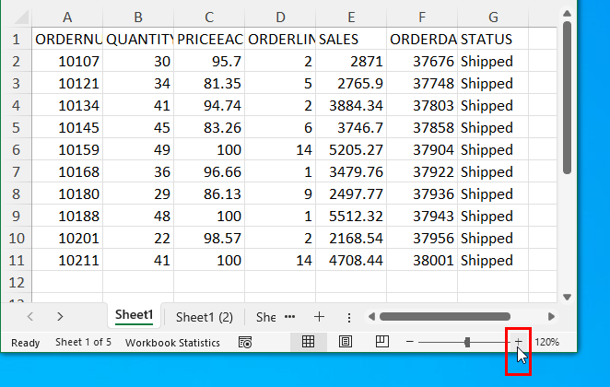This screenshot has width=610, height=387.
Task: Select row 6 header
Action: point(16,150)
